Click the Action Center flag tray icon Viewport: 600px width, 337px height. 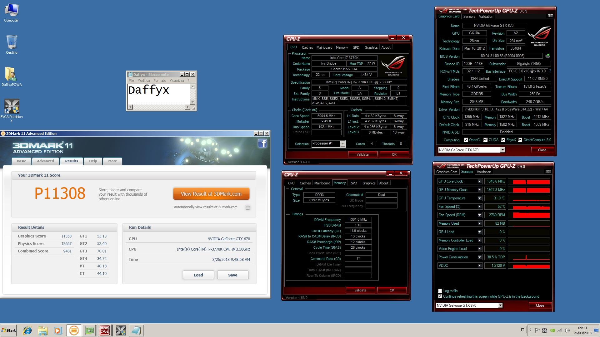(x=537, y=330)
